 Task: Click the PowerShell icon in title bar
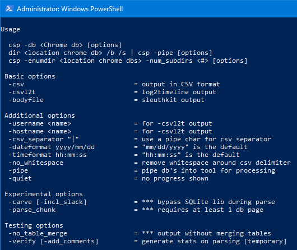[x=9, y=9]
